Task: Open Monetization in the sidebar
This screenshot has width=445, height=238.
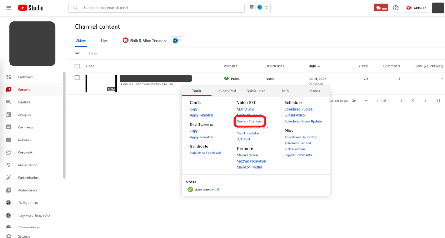Action: [27, 165]
